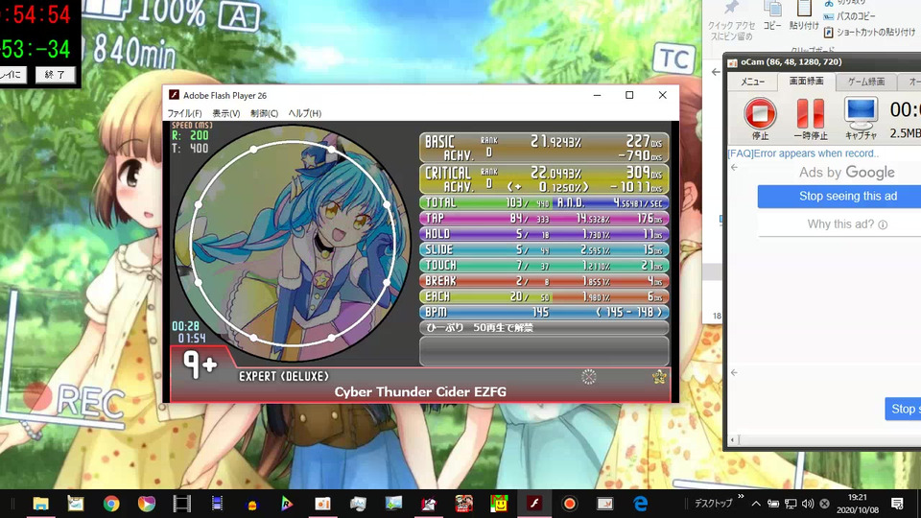Click the HOLD count row
Viewport: 921px width, 518px height.
pyautogui.click(x=544, y=234)
